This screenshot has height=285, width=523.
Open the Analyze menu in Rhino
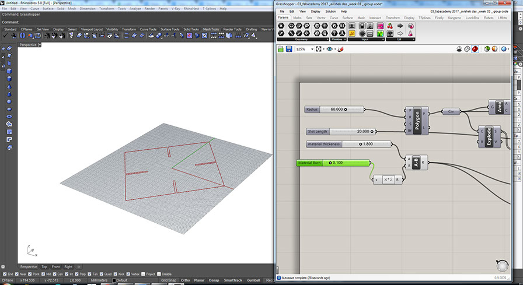[135, 9]
